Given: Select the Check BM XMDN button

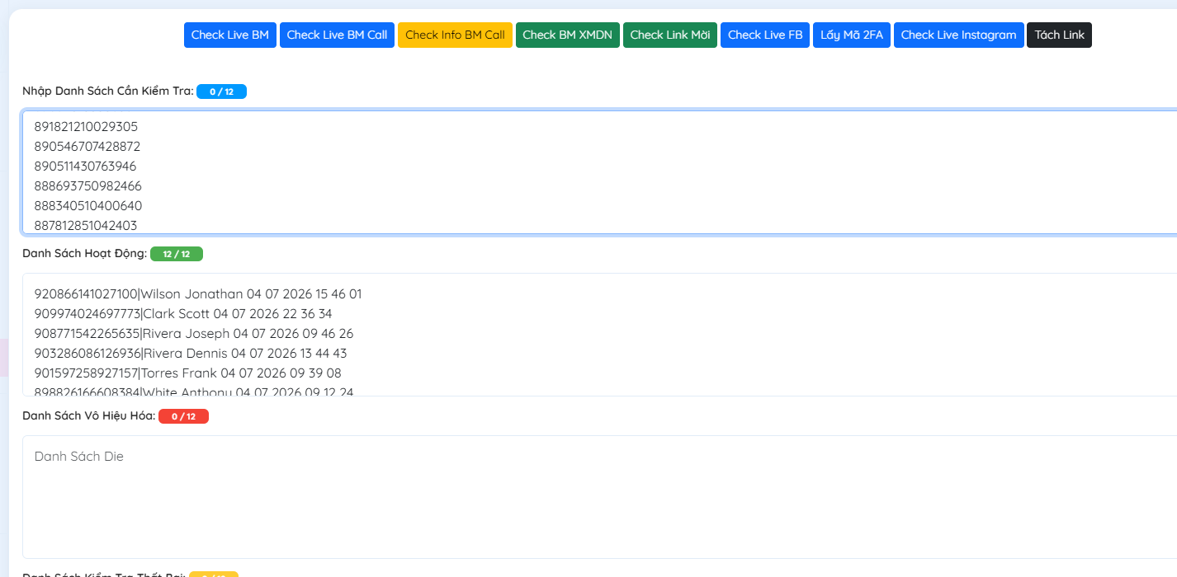Looking at the screenshot, I should (567, 35).
